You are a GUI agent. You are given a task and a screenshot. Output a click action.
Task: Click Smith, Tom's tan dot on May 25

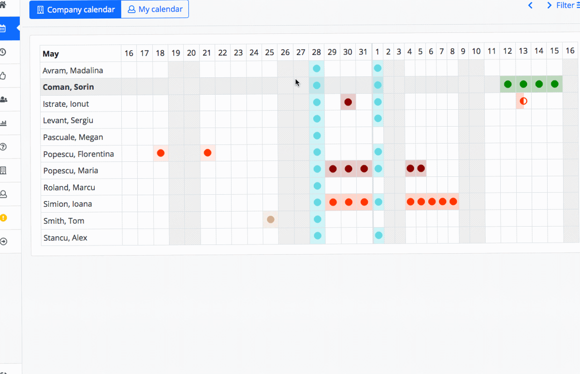(271, 220)
